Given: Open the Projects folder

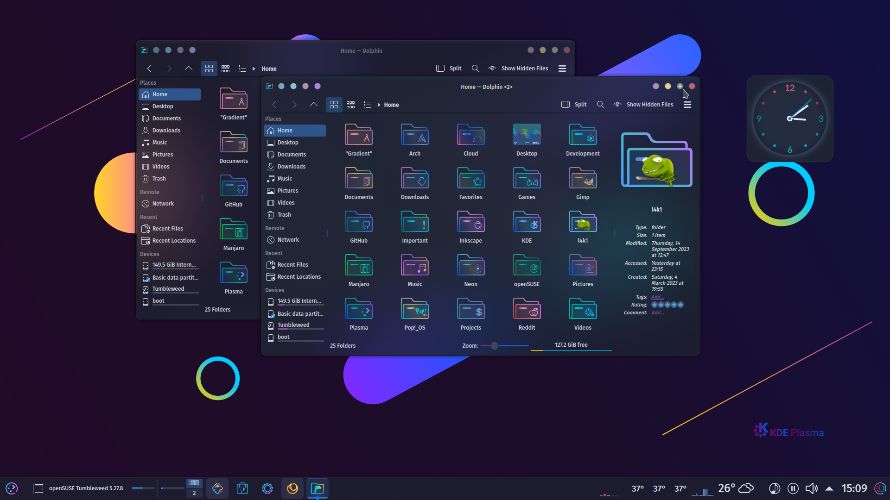Looking at the screenshot, I should click(470, 314).
